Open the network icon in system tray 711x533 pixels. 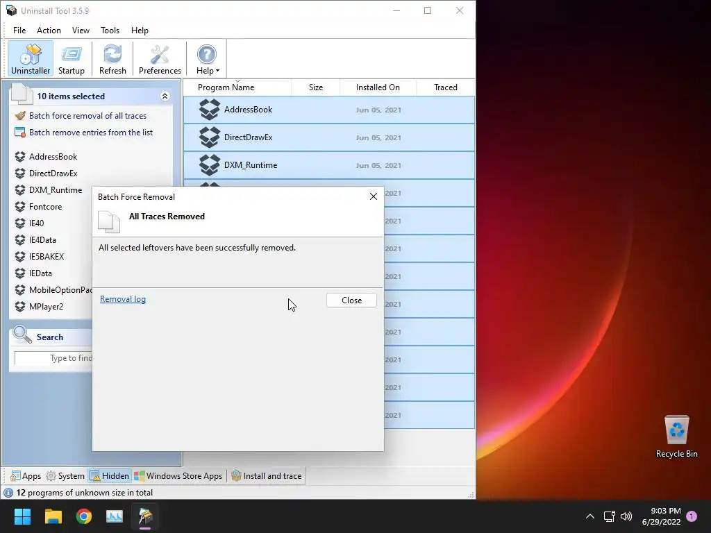[609, 516]
